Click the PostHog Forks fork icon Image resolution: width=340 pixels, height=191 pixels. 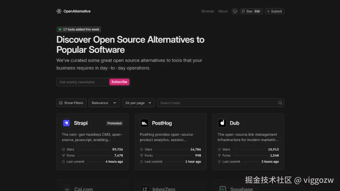pos(141,155)
